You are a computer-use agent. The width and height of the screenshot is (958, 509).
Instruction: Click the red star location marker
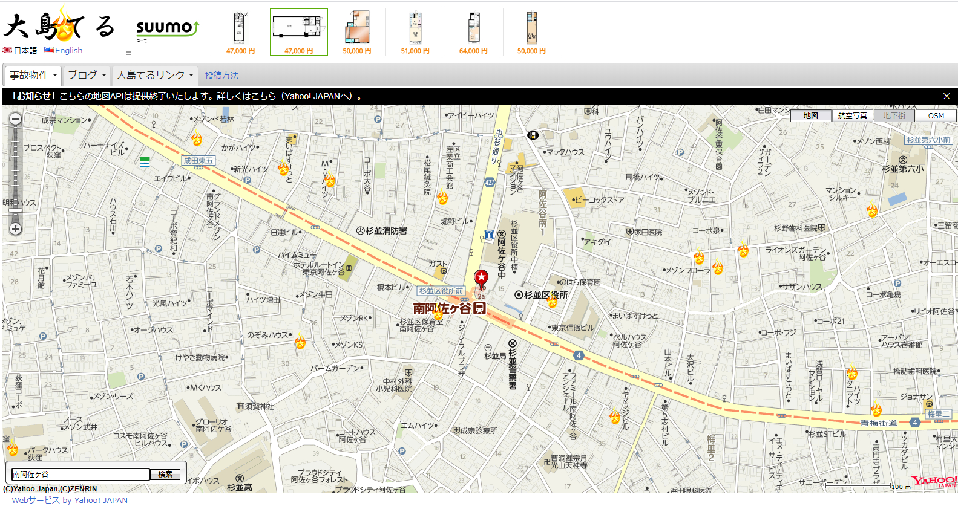pos(481,278)
